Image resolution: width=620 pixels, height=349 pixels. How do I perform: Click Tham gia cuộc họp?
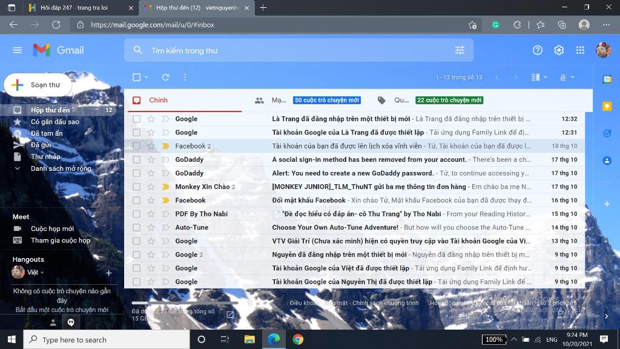[60, 240]
